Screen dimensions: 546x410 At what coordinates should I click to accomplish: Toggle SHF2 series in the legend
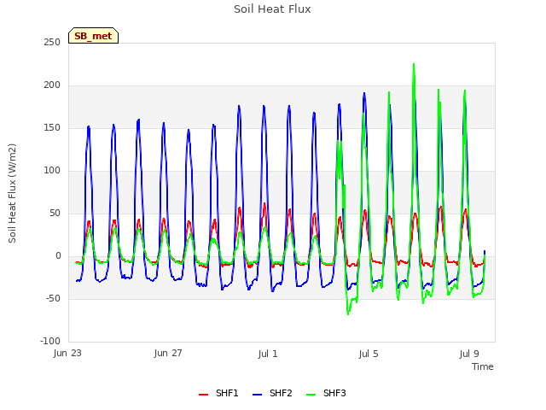(x=272, y=393)
